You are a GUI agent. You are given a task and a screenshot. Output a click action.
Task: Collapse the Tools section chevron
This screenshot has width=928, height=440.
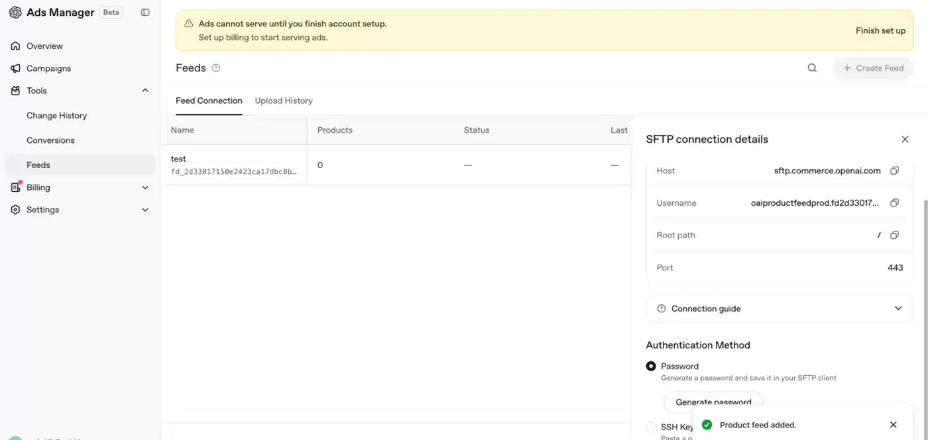point(145,91)
